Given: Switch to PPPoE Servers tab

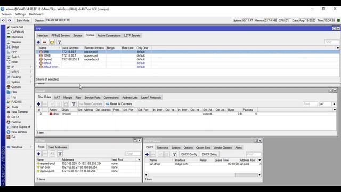Looking at the screenshot, I should point(60,36).
